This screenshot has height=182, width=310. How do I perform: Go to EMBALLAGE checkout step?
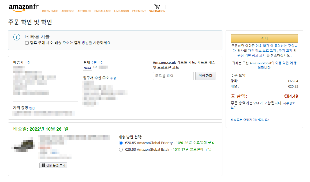coord(103,11)
